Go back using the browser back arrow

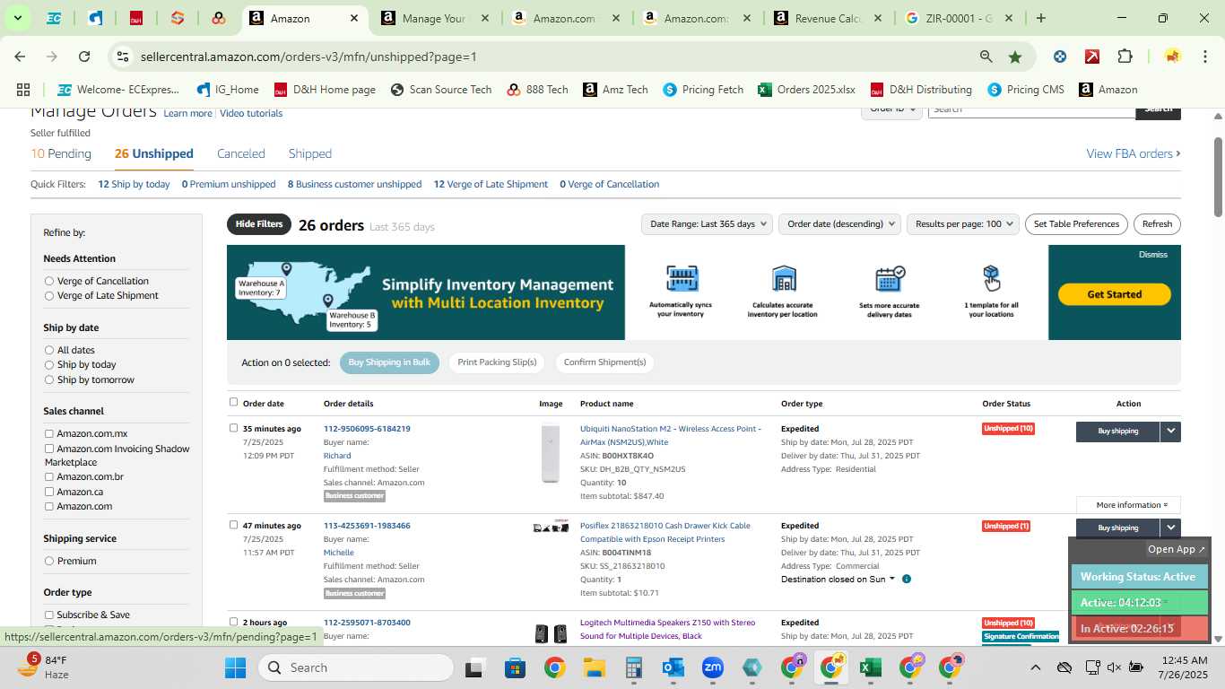click(x=20, y=57)
